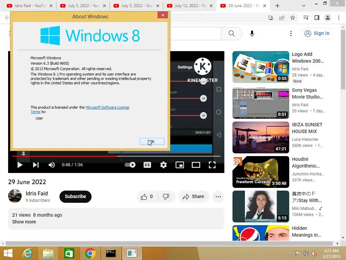Viewport: 346px width, 260px height.
Task: Open File Explorer from taskbar
Action: click(48, 253)
